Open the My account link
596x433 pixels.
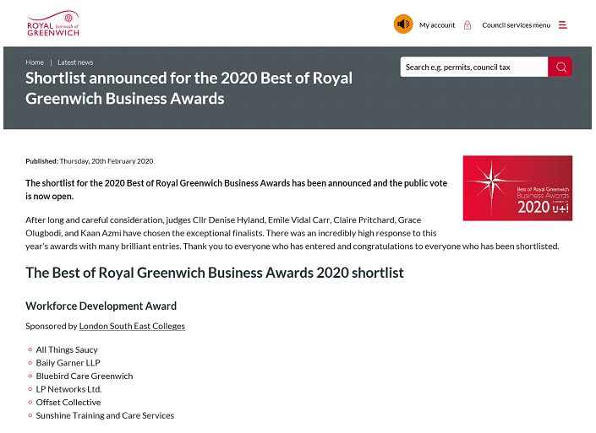click(437, 25)
